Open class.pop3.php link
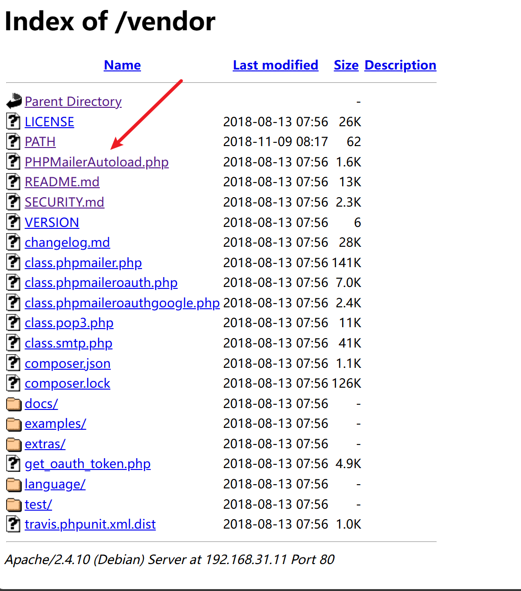The height and width of the screenshot is (591, 521). point(69,322)
